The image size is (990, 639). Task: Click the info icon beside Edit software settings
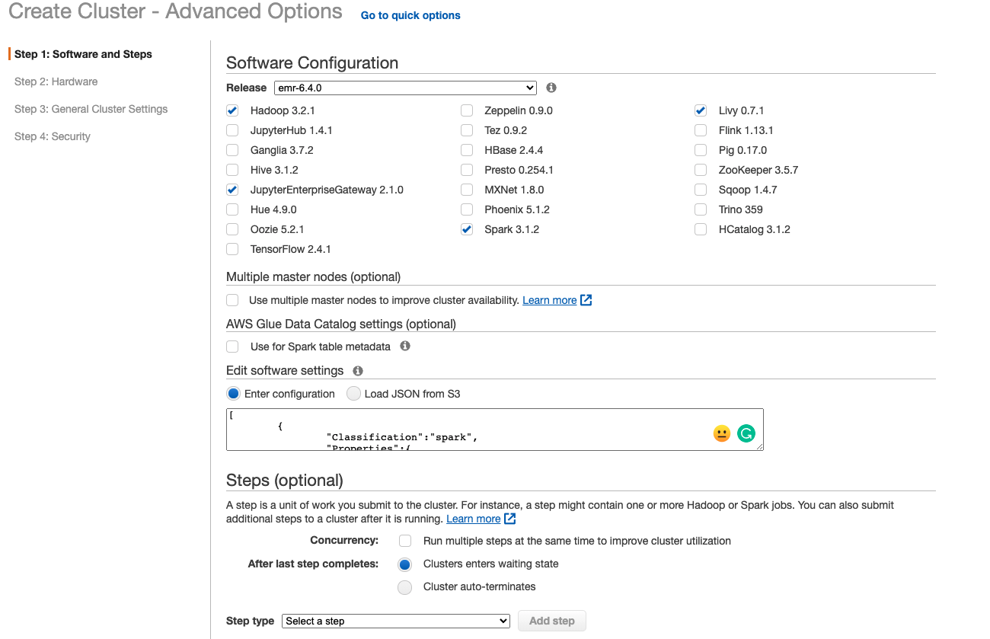(x=358, y=371)
